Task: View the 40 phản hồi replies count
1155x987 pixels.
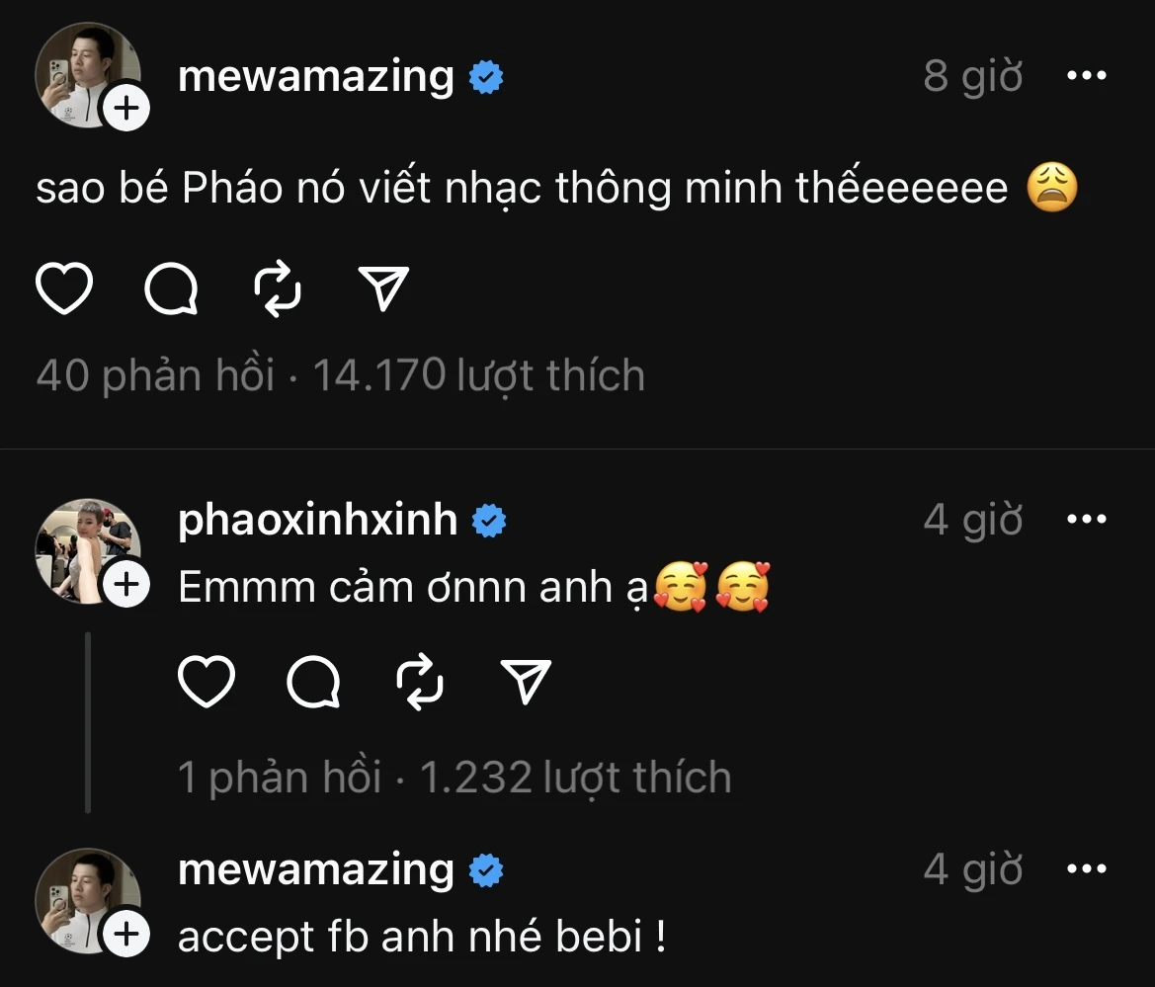Action: pos(155,374)
